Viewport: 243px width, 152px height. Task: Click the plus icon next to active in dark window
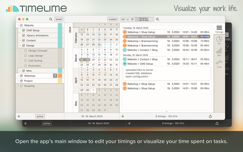click(x=25, y=123)
